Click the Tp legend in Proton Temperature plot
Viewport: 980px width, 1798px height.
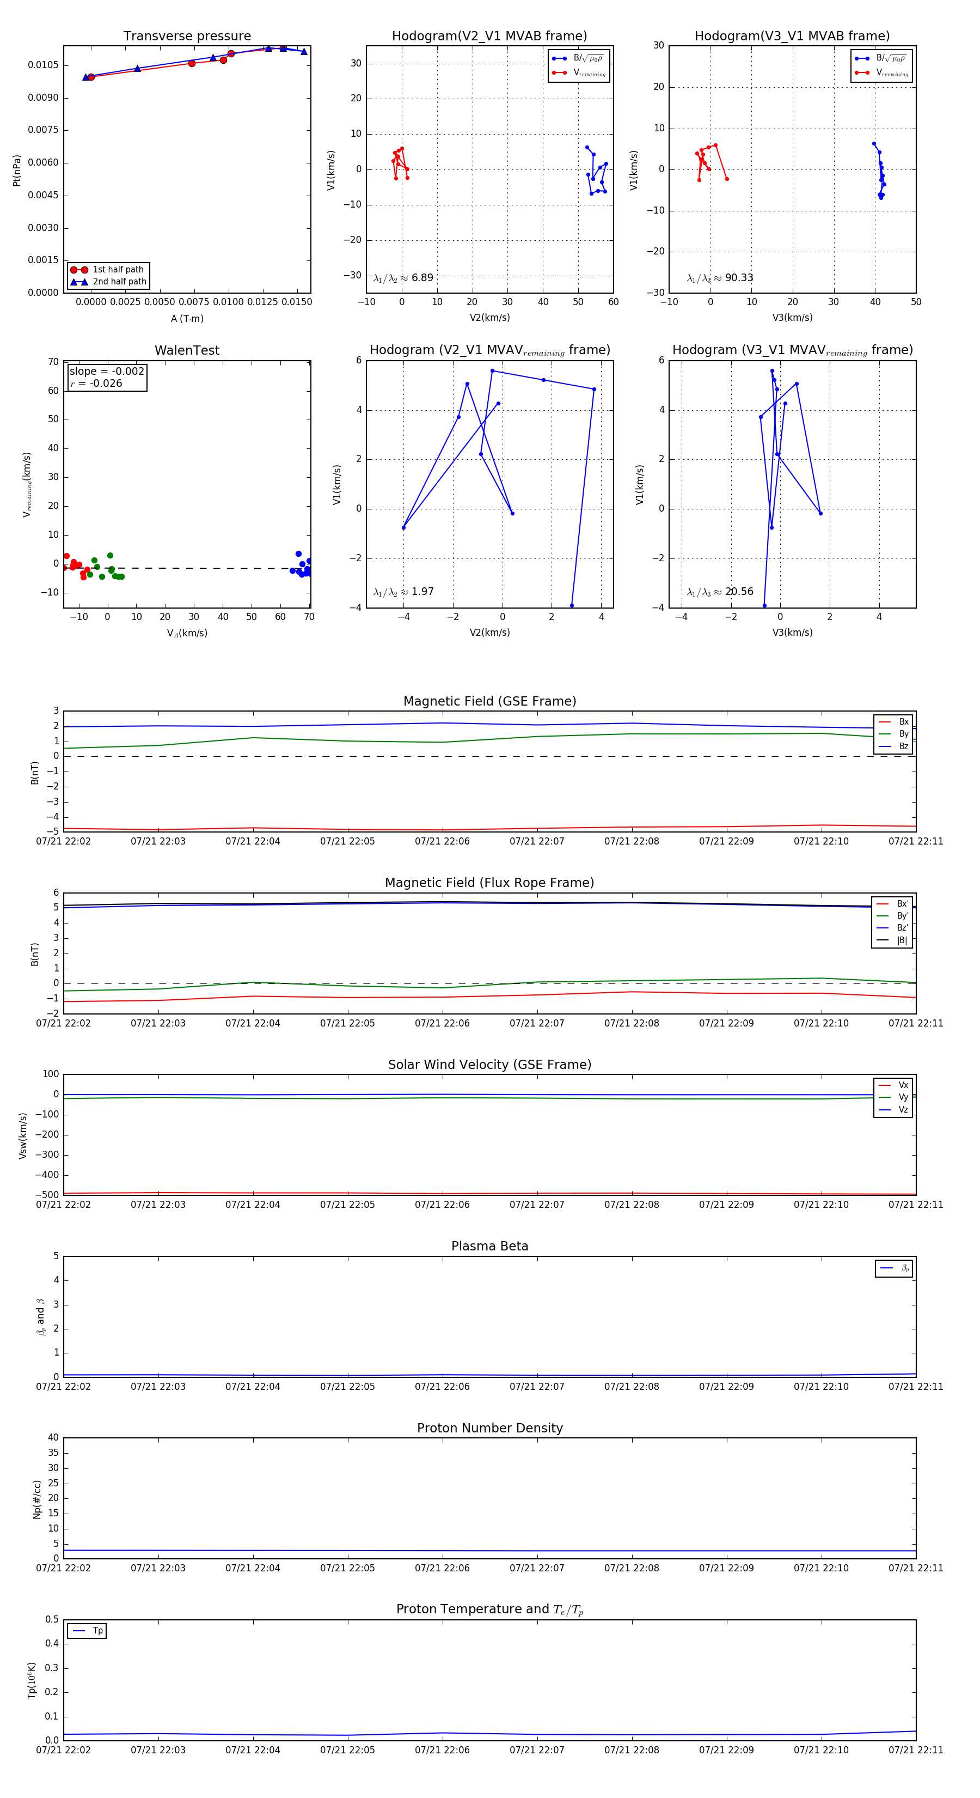tap(87, 1631)
